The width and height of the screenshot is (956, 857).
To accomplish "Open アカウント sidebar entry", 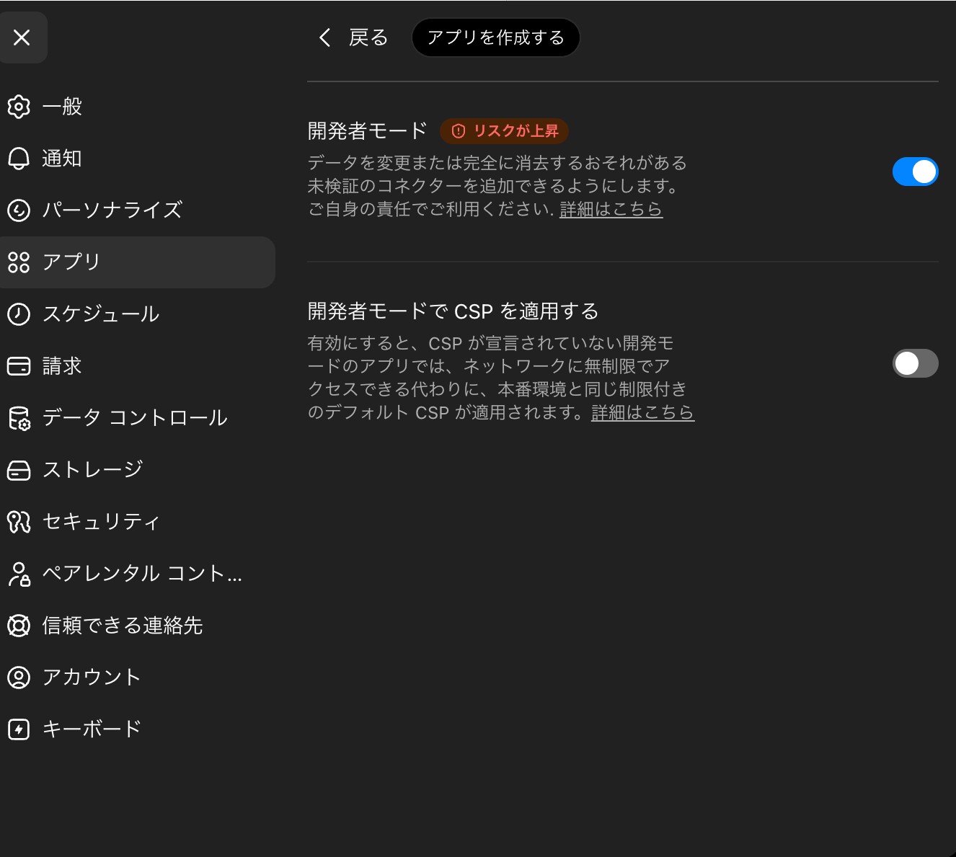I will click(x=137, y=678).
